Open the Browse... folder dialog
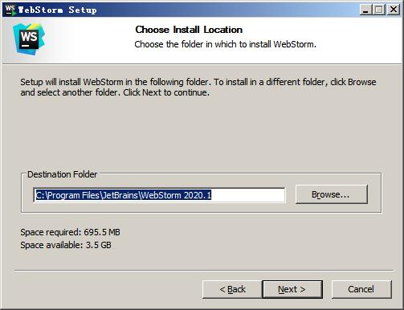The width and height of the screenshot is (404, 310). coord(332,194)
